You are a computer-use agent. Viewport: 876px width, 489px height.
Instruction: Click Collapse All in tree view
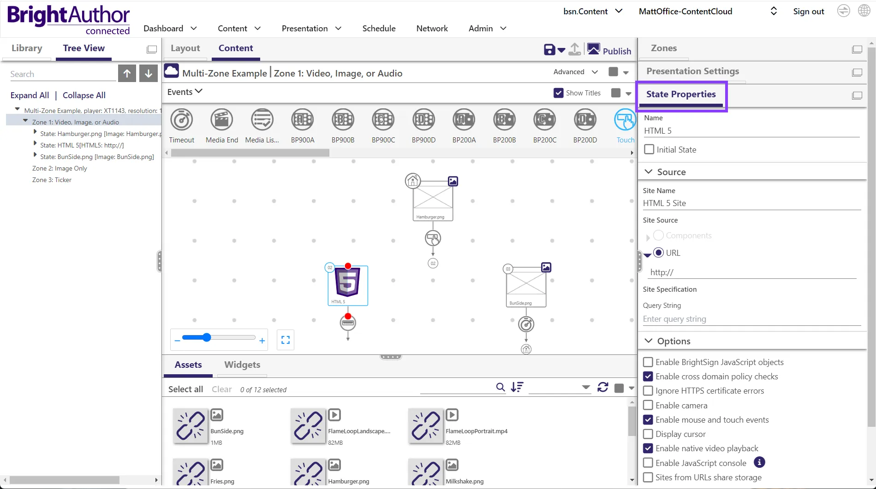84,95
